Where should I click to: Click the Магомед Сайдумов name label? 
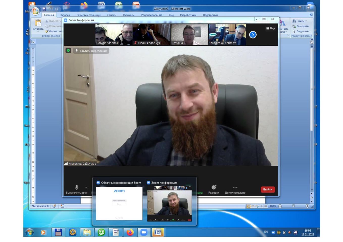pos(82,164)
